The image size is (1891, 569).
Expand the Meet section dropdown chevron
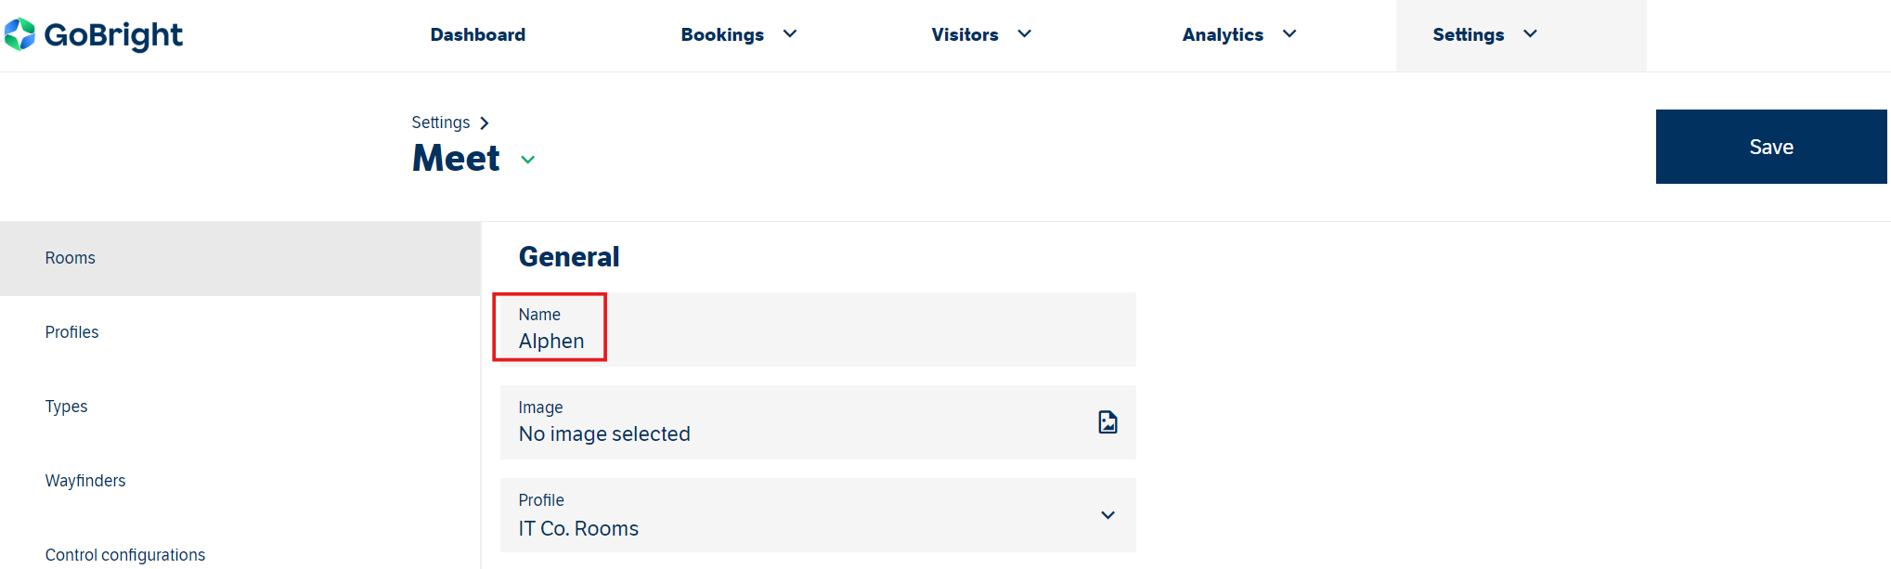tap(528, 160)
